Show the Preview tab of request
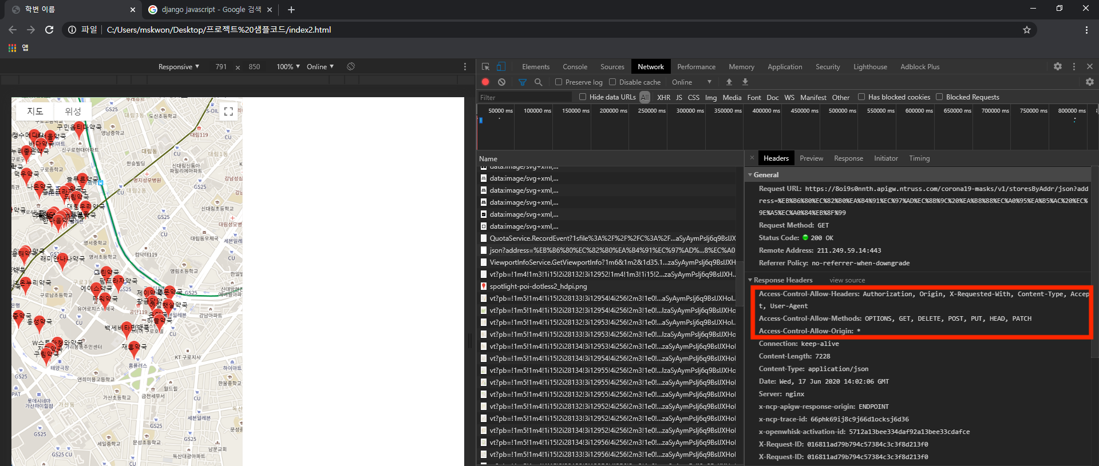This screenshot has width=1099, height=466. 811,158
